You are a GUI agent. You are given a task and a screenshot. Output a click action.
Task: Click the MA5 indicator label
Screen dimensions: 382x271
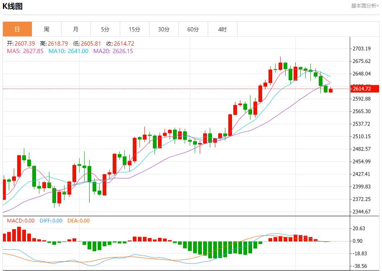click(x=25, y=51)
